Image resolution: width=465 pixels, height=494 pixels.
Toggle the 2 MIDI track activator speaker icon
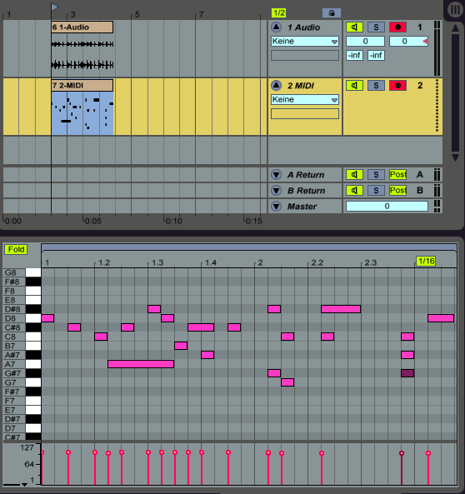tap(354, 85)
